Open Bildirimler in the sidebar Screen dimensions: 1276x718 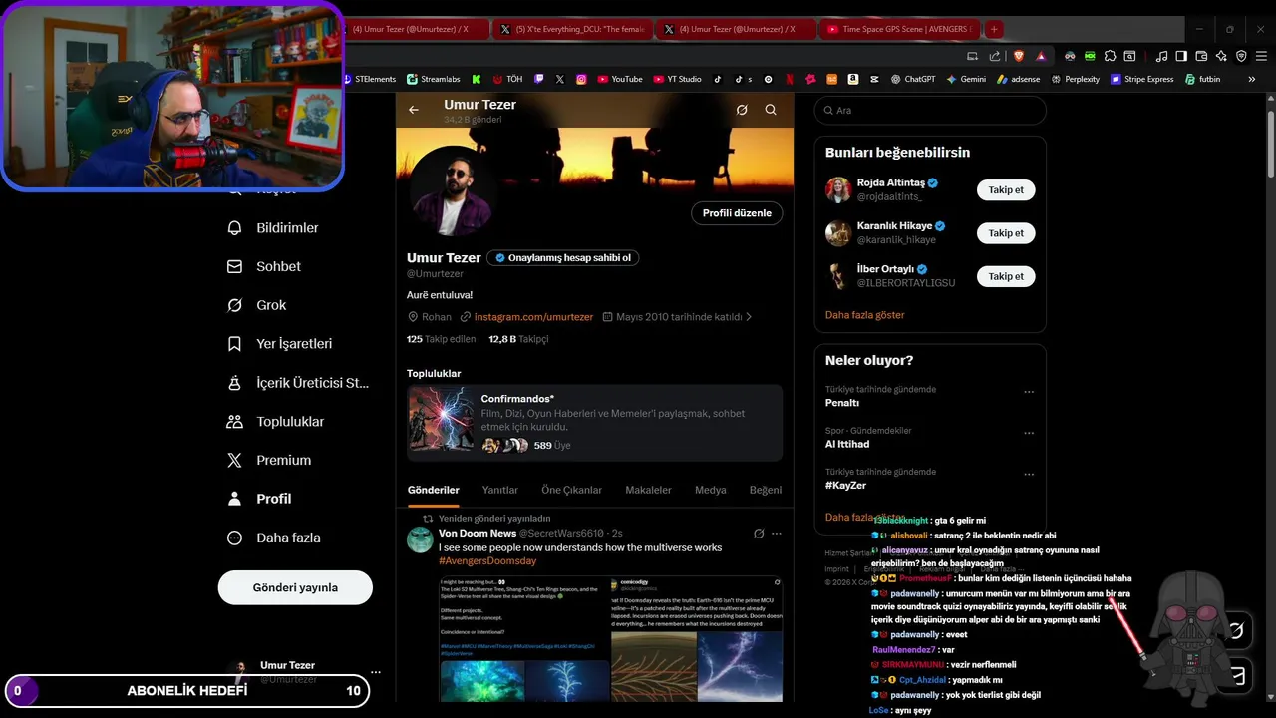pos(273,228)
